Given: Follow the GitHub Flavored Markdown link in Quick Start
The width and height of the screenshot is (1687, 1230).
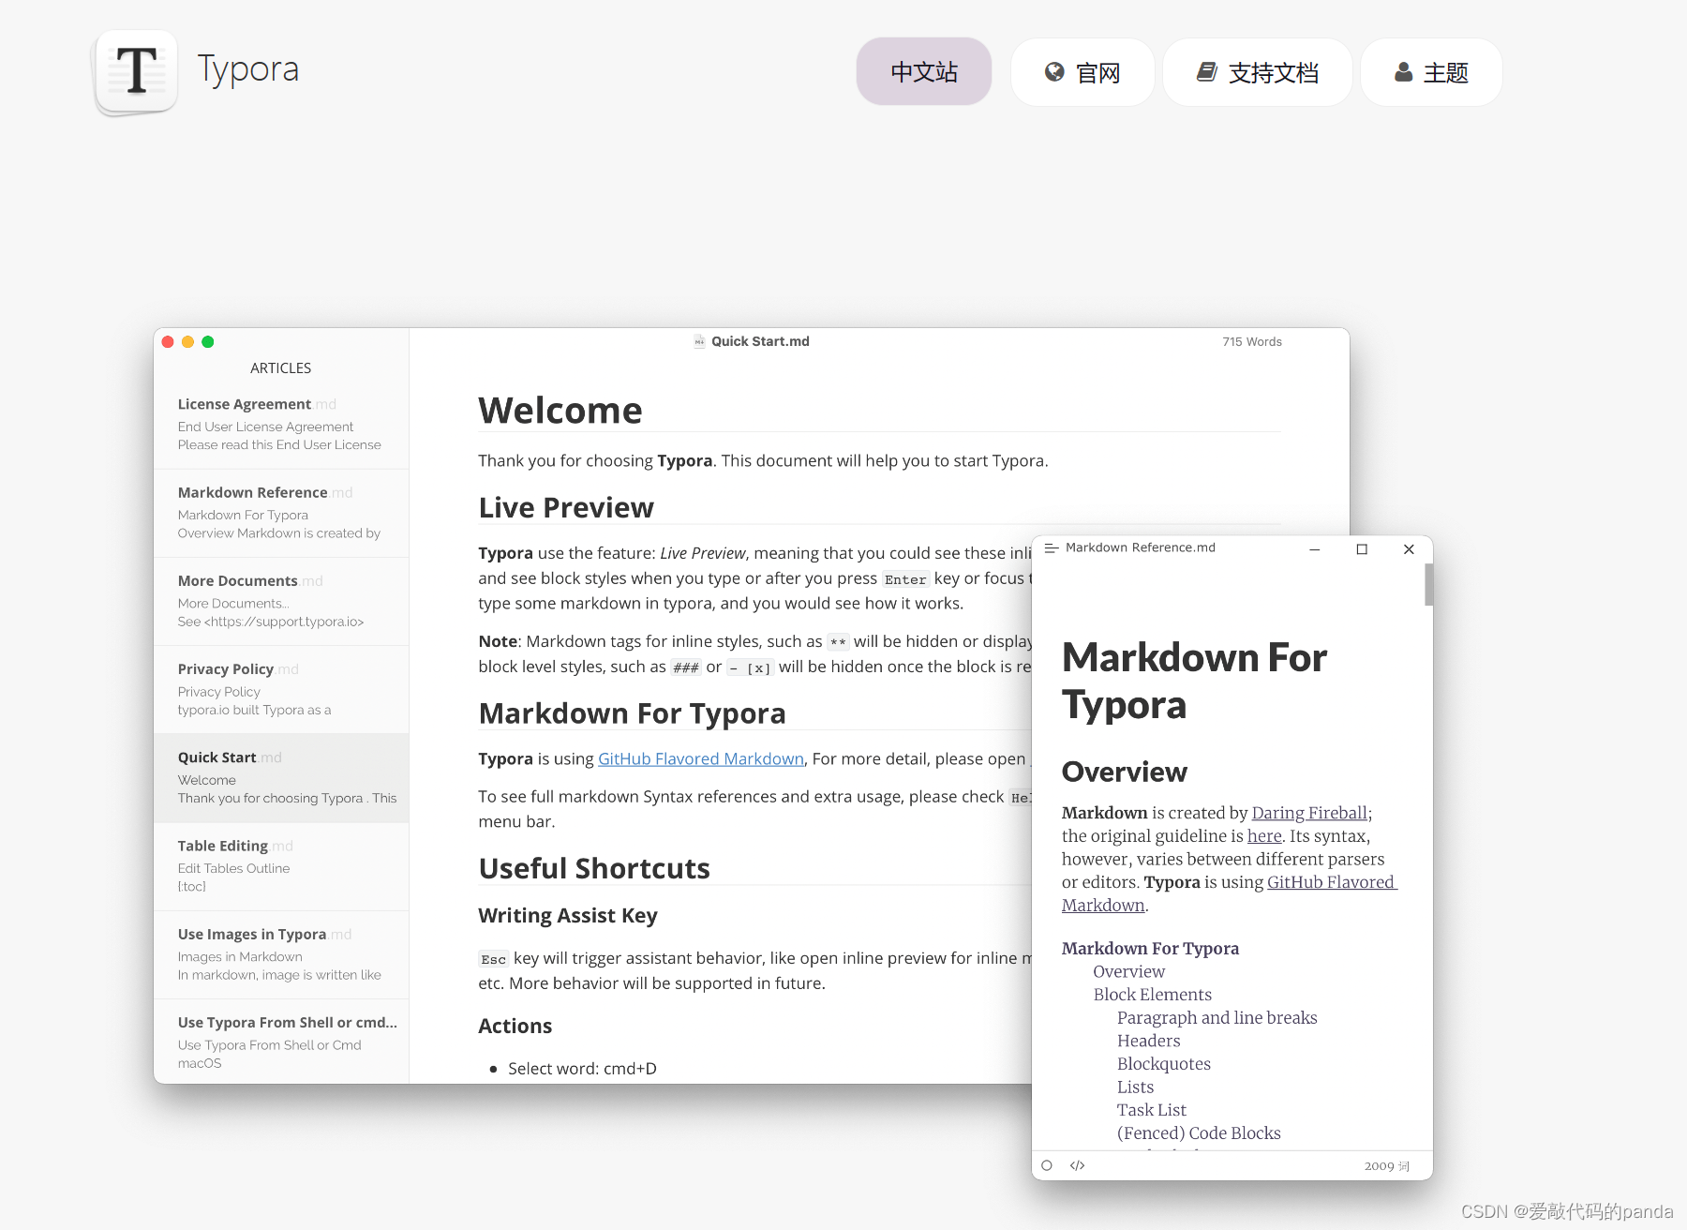Looking at the screenshot, I should [x=701, y=758].
